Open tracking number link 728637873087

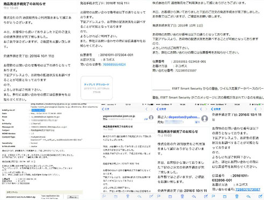pos(248,189)
